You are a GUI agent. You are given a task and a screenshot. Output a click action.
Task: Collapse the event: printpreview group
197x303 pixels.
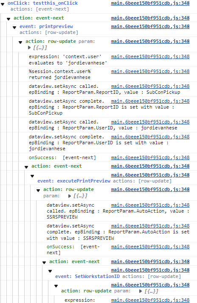click(x=14, y=27)
